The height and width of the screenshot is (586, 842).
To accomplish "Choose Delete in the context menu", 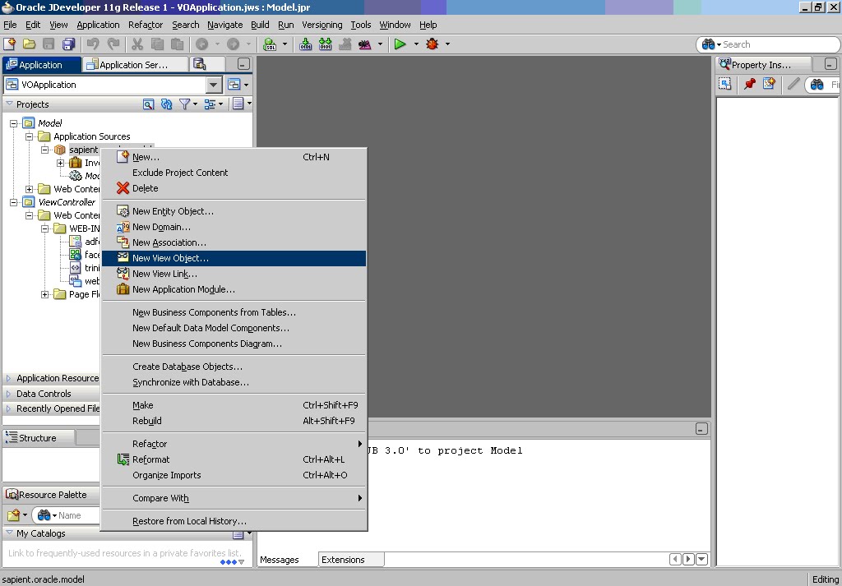I will (234, 188).
